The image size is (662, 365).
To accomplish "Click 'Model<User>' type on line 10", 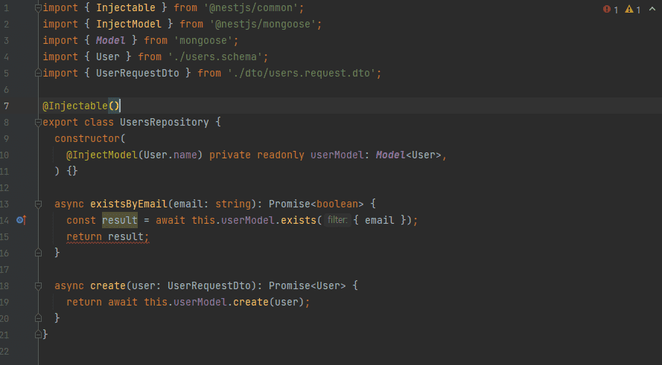I will tap(409, 155).
